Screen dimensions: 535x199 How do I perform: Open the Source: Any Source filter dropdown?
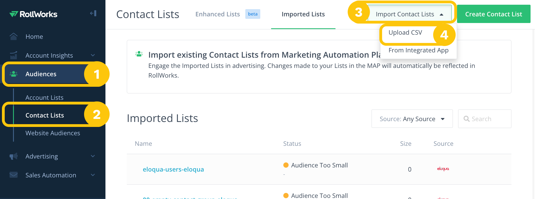point(412,119)
